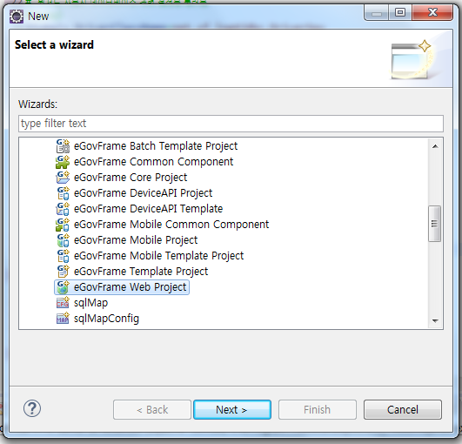
Task: Select eGovFrame Mobile Project wizard
Action: [136, 240]
